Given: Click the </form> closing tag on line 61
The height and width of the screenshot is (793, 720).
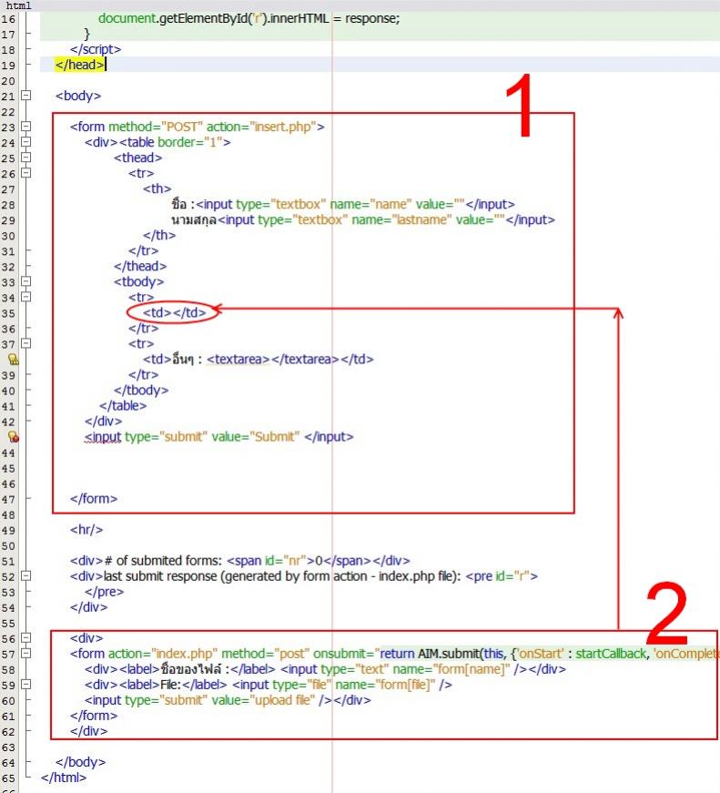Looking at the screenshot, I should point(94,716).
